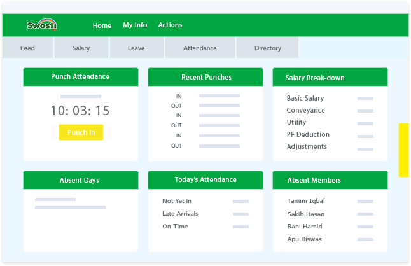411x266 pixels.
Task: Click the 10: 03: 15 clock display
Action: tap(80, 111)
